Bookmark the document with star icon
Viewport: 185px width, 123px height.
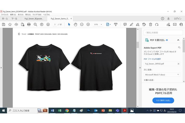(10, 24)
